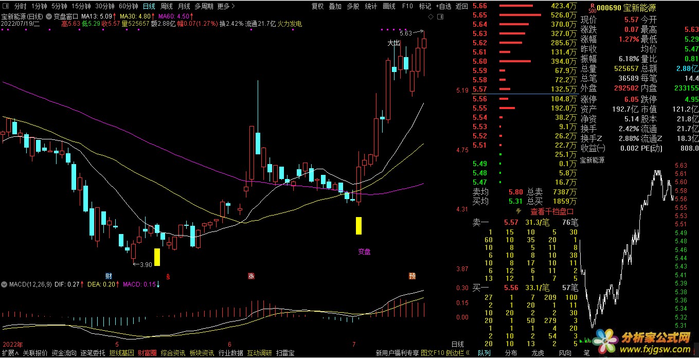Click the 5.66 sell price level row
Viewport: 699px width, 358px height.
click(525, 6)
